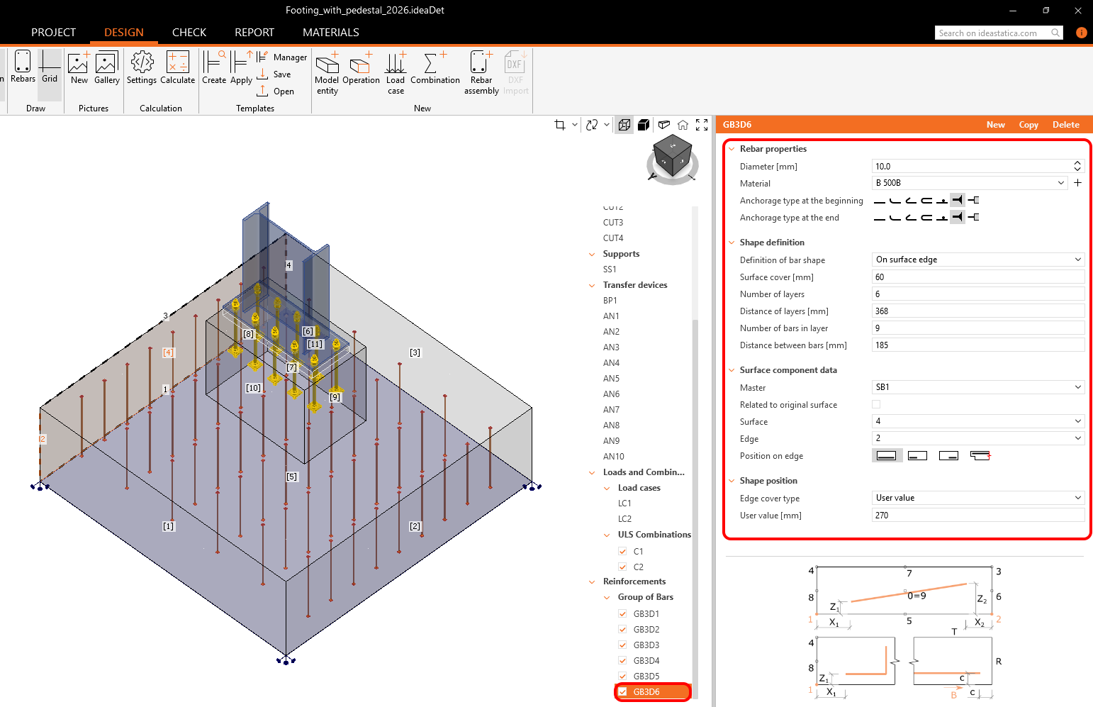
Task: Open calculation Settings
Action: click(142, 67)
